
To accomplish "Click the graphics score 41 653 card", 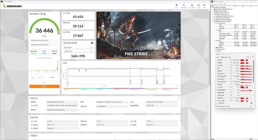I will 78,16.
